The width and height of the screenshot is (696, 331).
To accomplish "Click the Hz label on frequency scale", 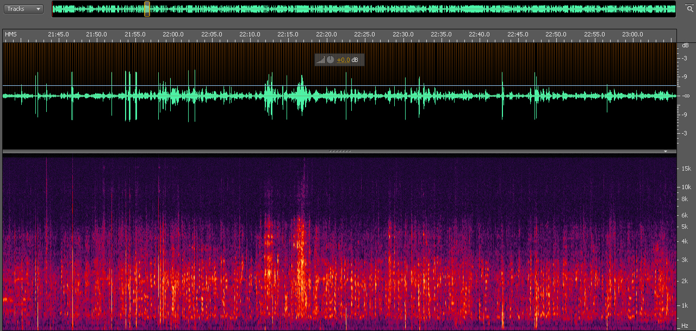I will pyautogui.click(x=686, y=326).
